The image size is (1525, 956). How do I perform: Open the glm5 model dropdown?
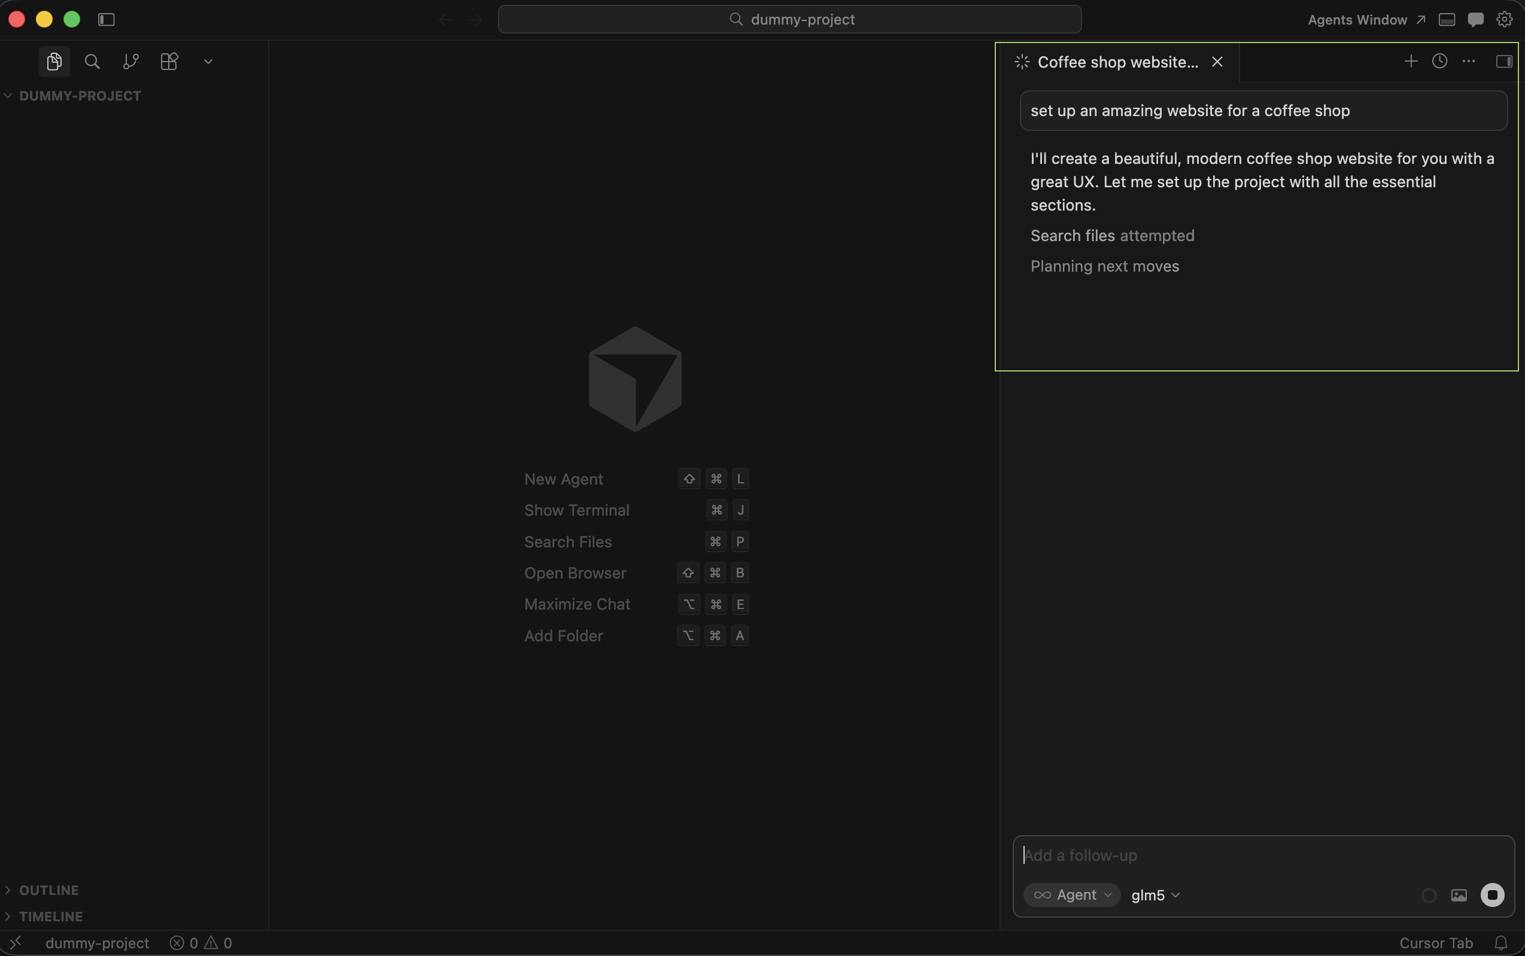tap(1155, 894)
